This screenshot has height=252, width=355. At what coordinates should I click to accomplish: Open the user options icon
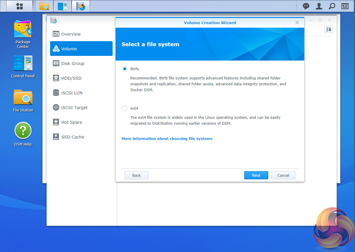click(319, 6)
